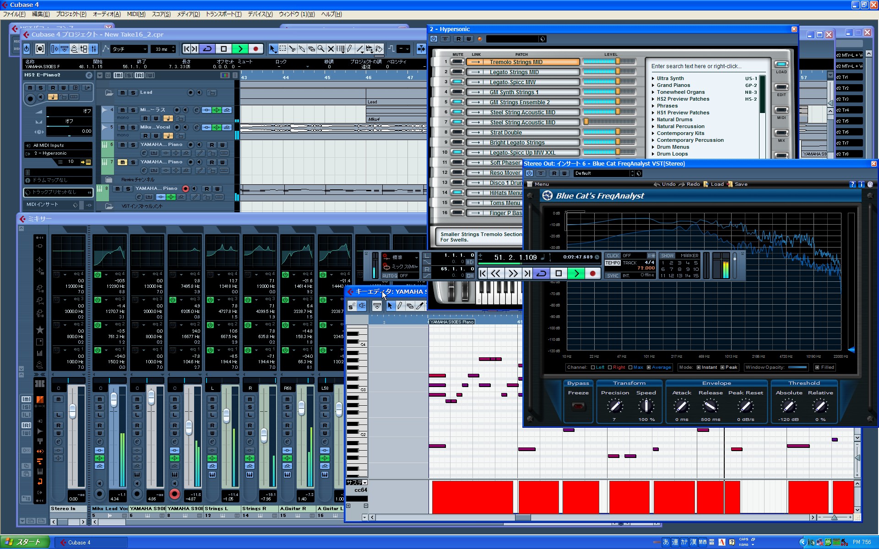Toggle mute for Hypersonic slot 2 Legato Strings
The image size is (879, 549).
pyautogui.click(x=457, y=72)
